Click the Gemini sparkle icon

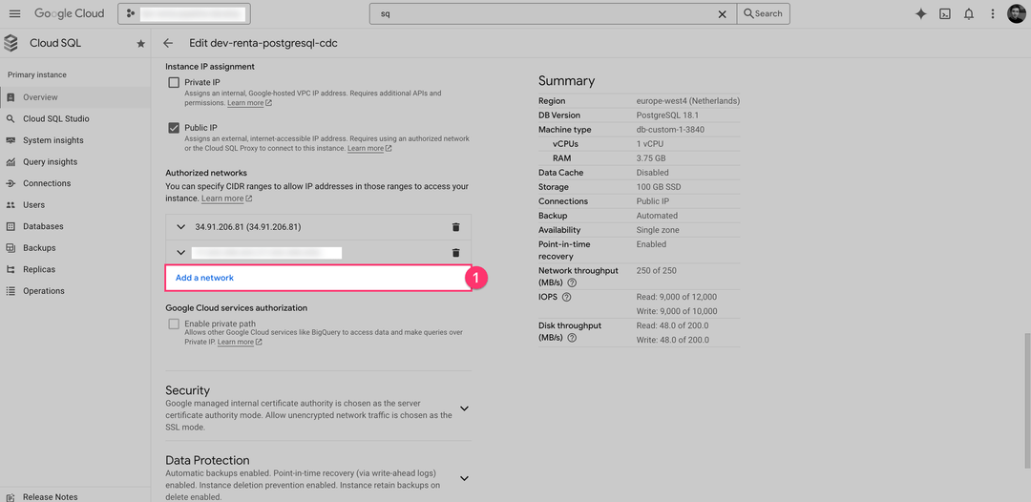[920, 13]
